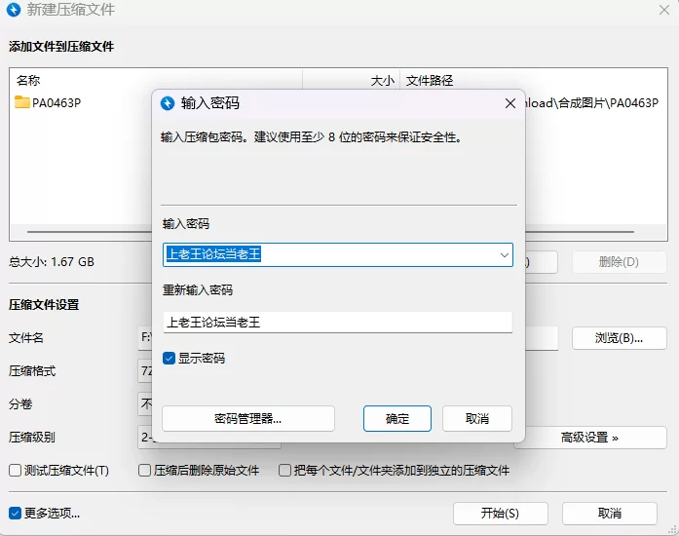Enable 压缩后删除原始文件 checkbox
Image resolution: width=679 pixels, height=536 pixels.
tap(144, 470)
